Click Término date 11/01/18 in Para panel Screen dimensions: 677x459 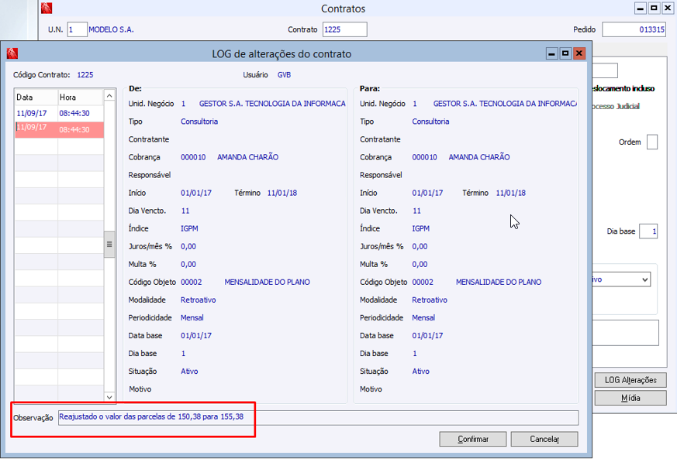pyautogui.click(x=511, y=193)
